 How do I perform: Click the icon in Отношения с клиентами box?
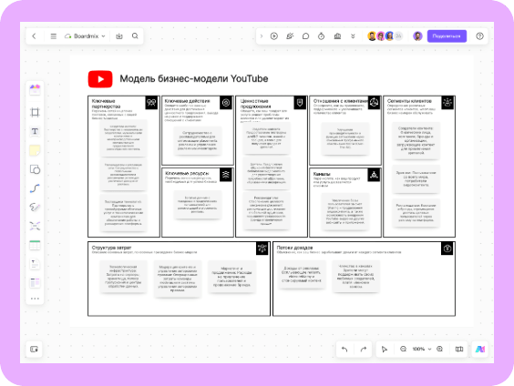click(x=374, y=103)
